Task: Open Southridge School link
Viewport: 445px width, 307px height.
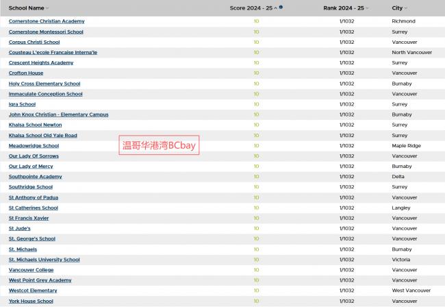Action: point(31,187)
